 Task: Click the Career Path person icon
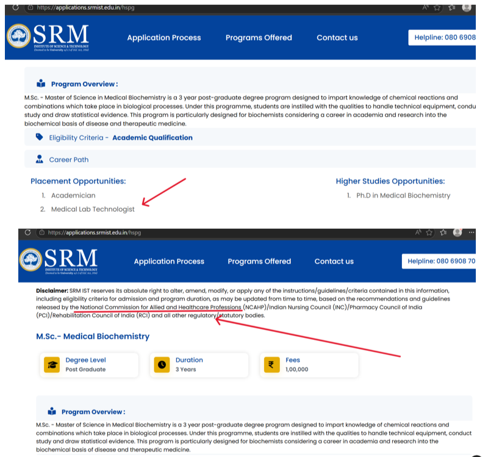click(x=39, y=159)
